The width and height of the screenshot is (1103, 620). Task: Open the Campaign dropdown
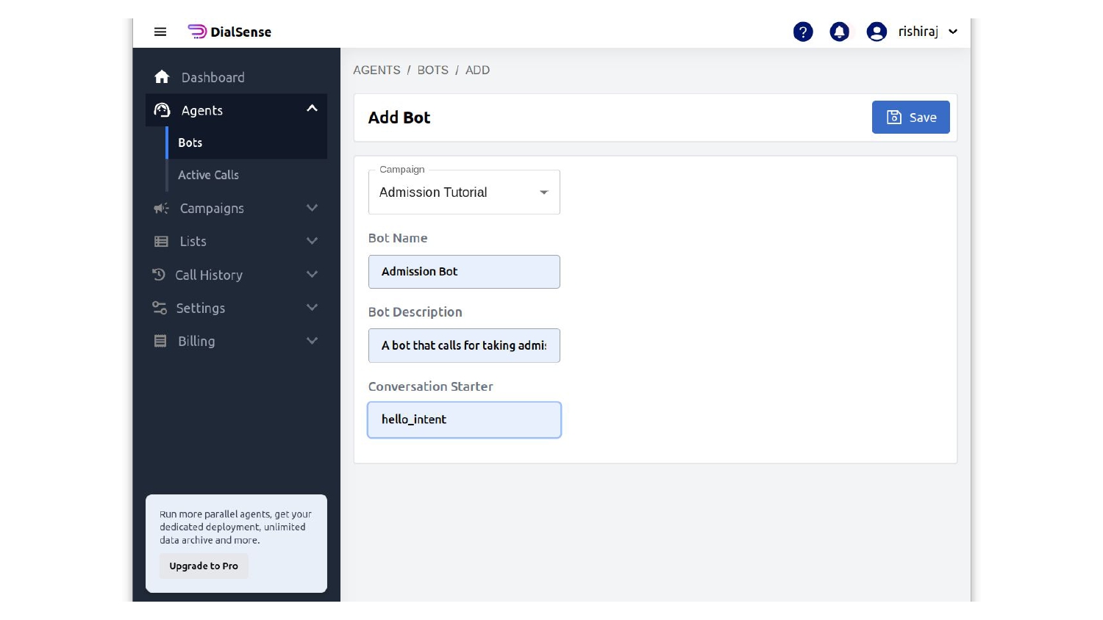(464, 192)
